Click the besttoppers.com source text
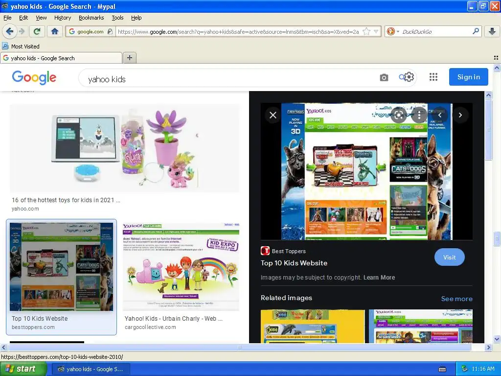The height and width of the screenshot is (376, 501). click(x=33, y=327)
